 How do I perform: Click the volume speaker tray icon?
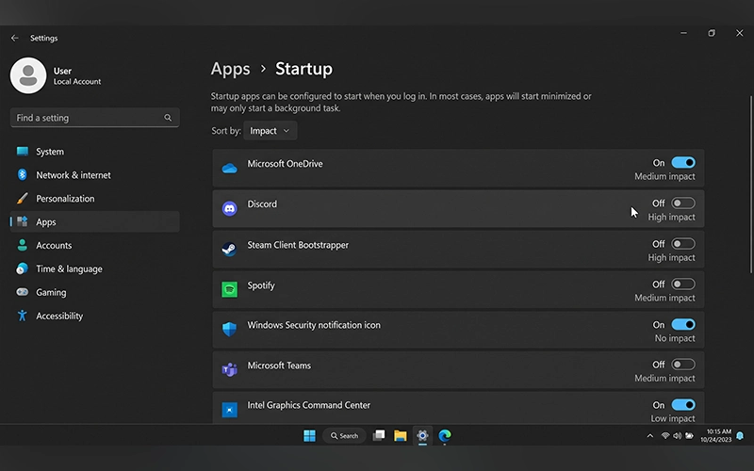point(678,436)
